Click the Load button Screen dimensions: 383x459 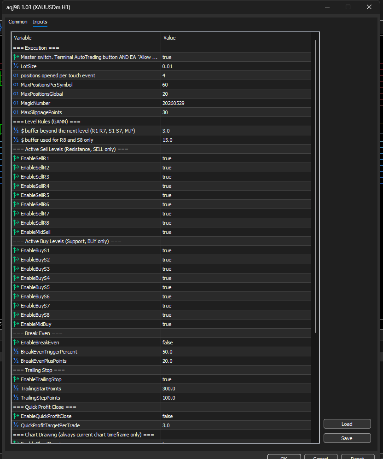coord(347,424)
